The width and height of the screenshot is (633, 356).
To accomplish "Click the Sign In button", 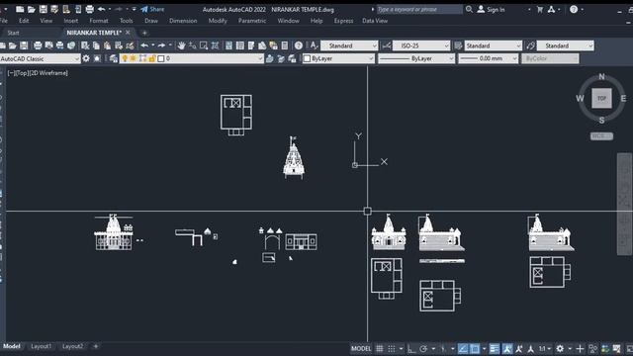I will coord(491,9).
